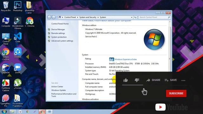Open Performance Information and Tools
This screenshot has width=203, height=114.
pyautogui.click(x=64, y=95)
